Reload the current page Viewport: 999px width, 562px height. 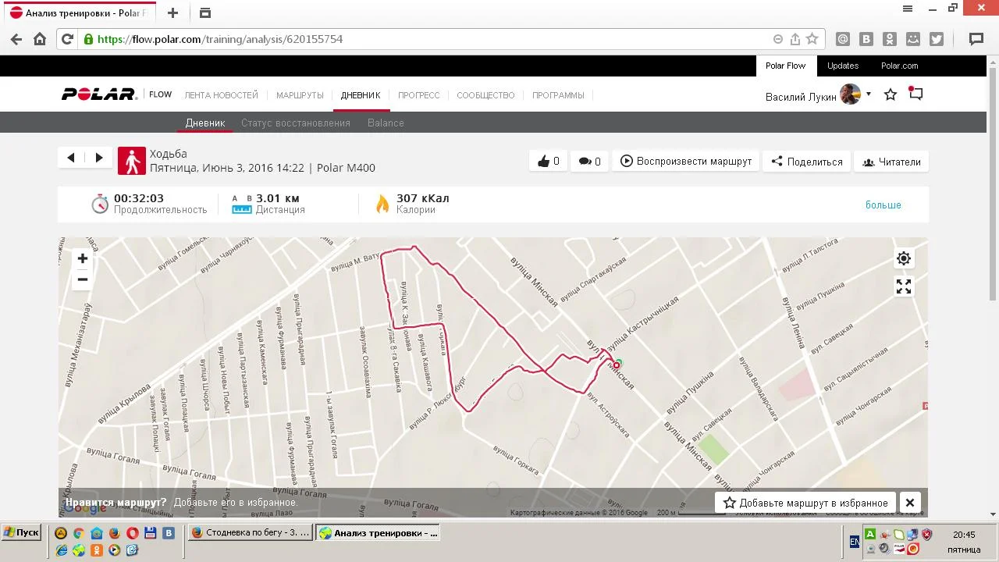pyautogui.click(x=67, y=39)
